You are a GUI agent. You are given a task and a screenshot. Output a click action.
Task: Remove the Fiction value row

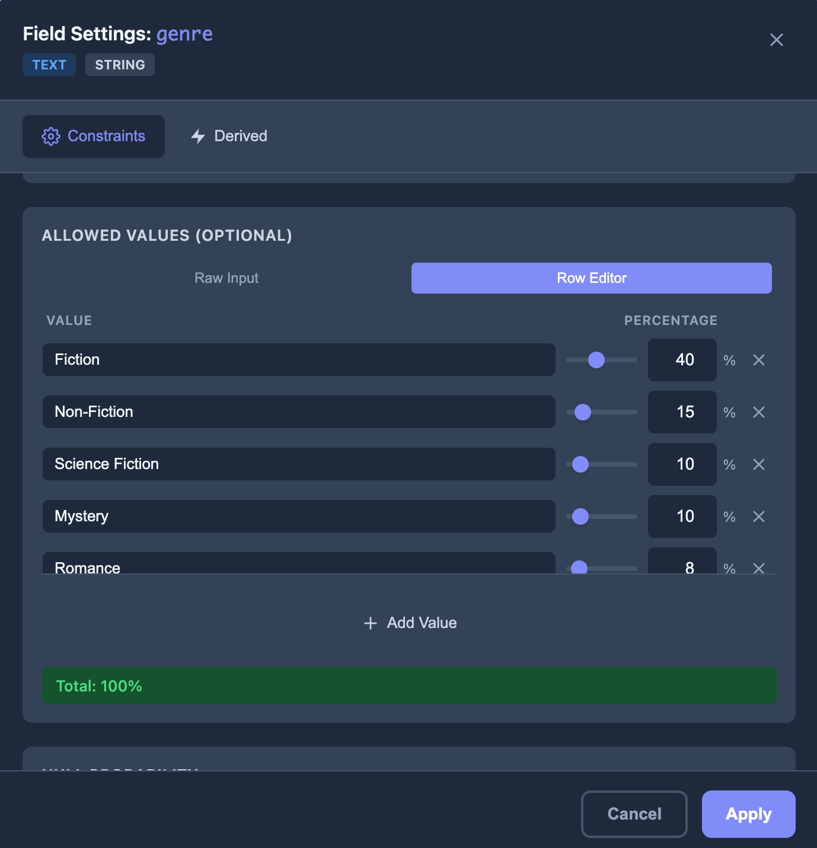[x=759, y=360]
